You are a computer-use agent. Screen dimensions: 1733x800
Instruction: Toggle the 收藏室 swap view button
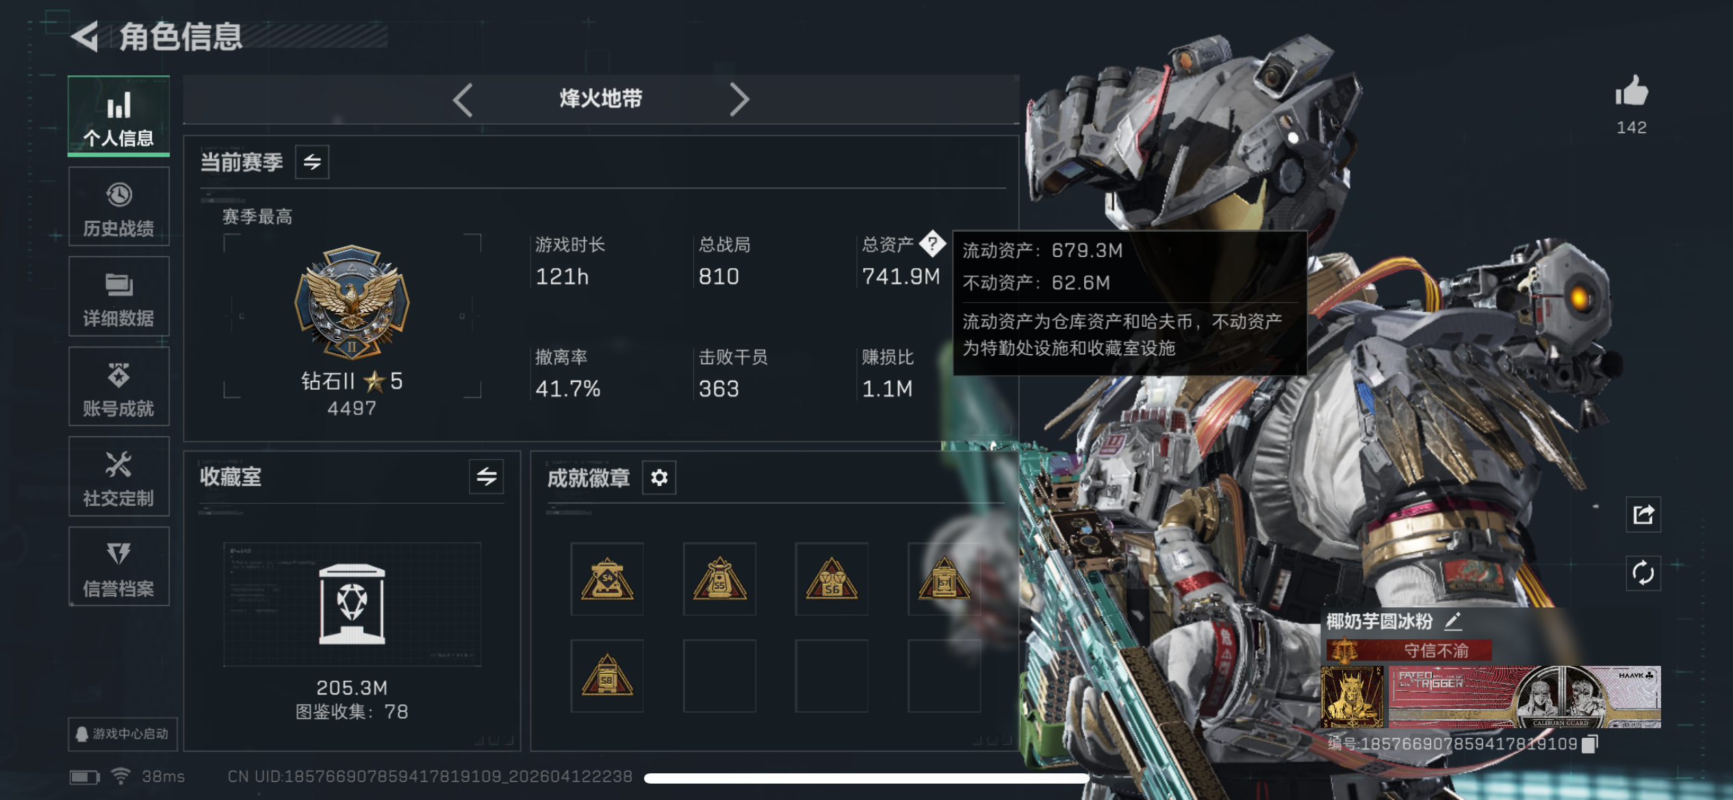pyautogui.click(x=487, y=477)
